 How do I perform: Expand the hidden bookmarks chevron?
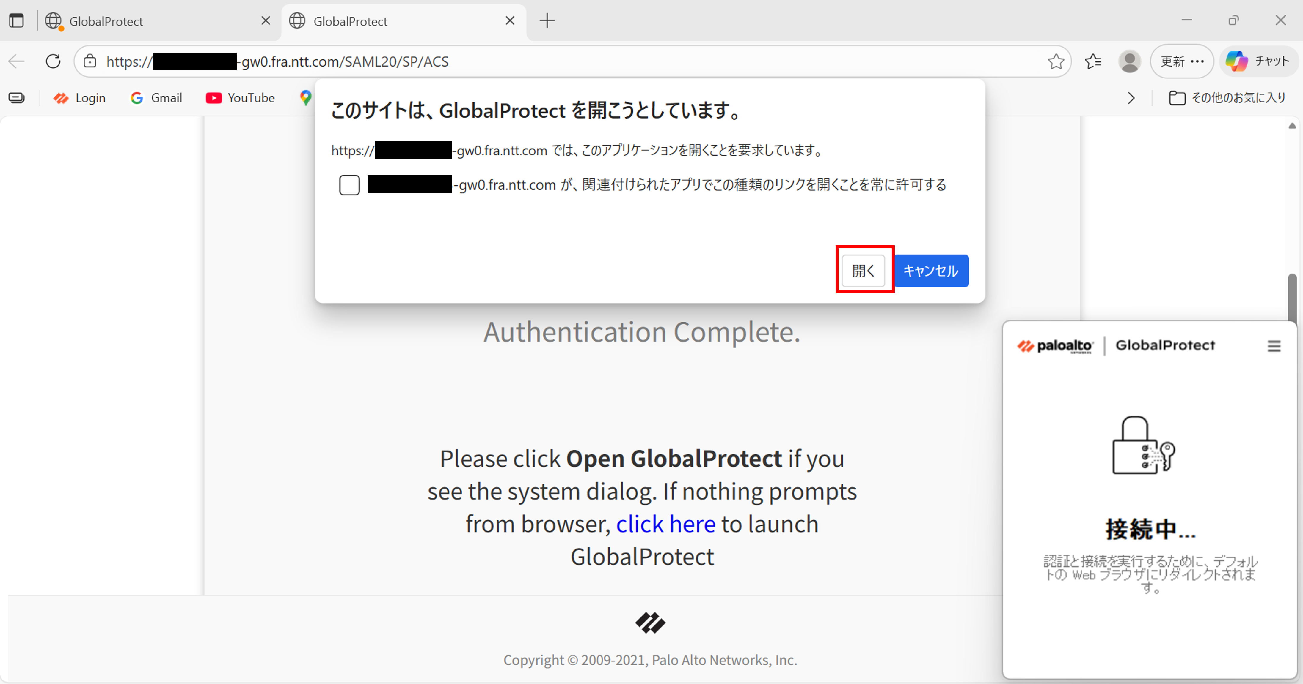coord(1131,98)
